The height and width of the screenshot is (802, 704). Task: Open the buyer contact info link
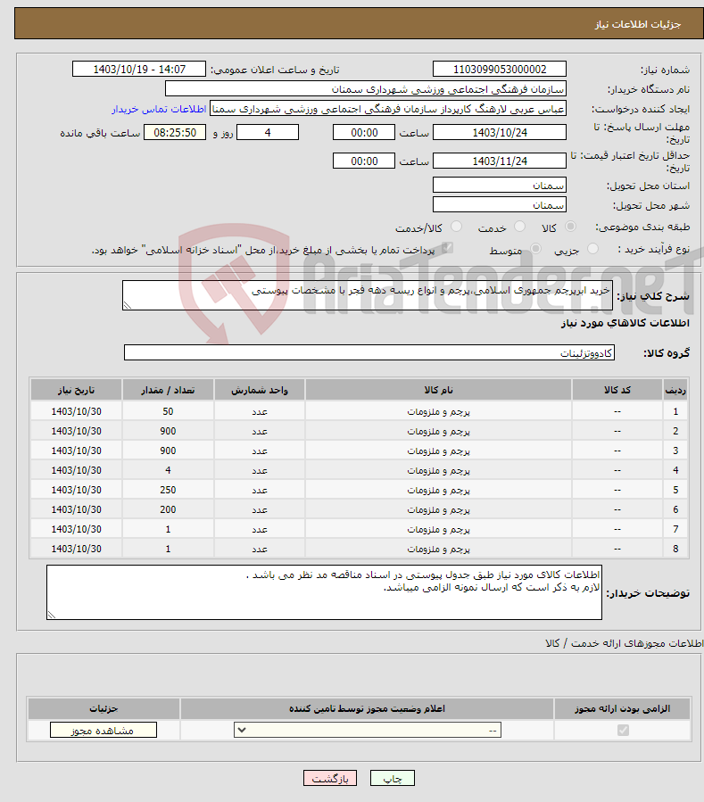(159, 109)
